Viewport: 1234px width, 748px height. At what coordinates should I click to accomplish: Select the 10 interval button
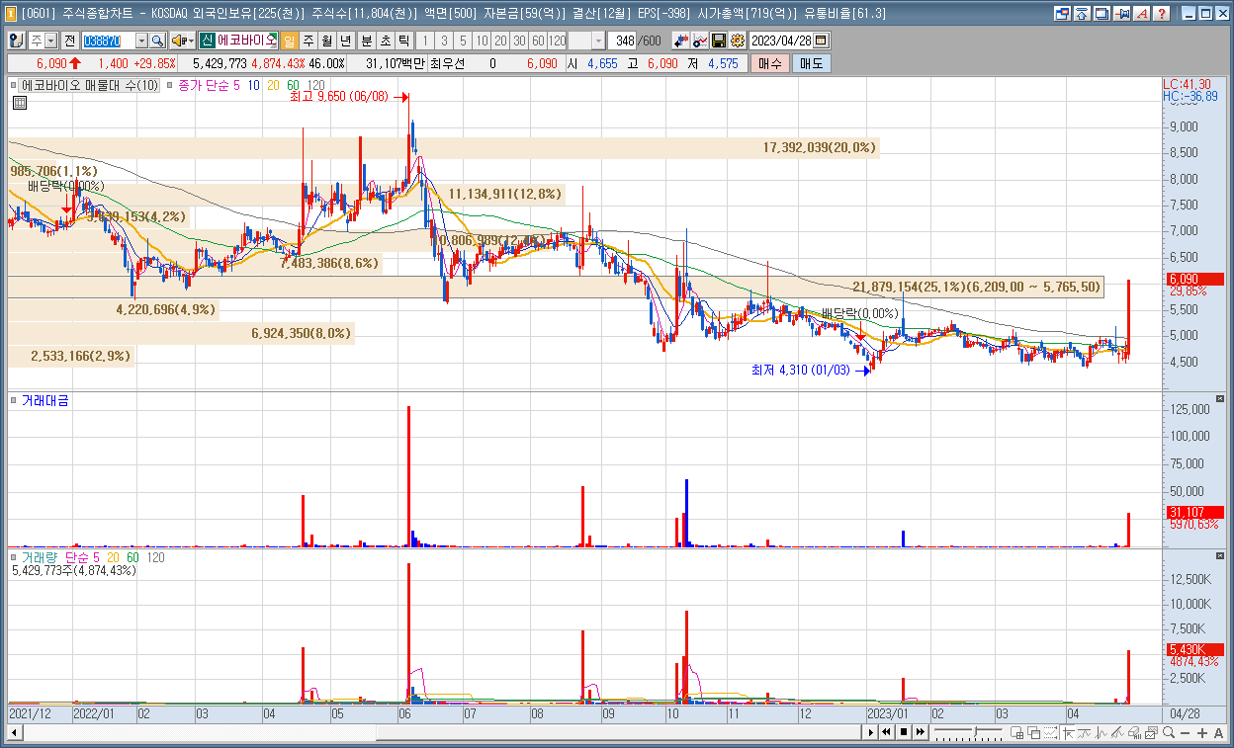482,41
